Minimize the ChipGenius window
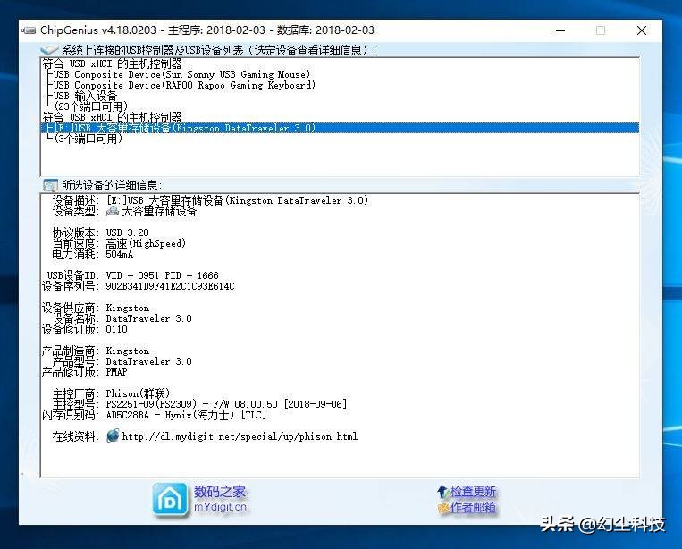This screenshot has height=549, width=682. coord(560,30)
